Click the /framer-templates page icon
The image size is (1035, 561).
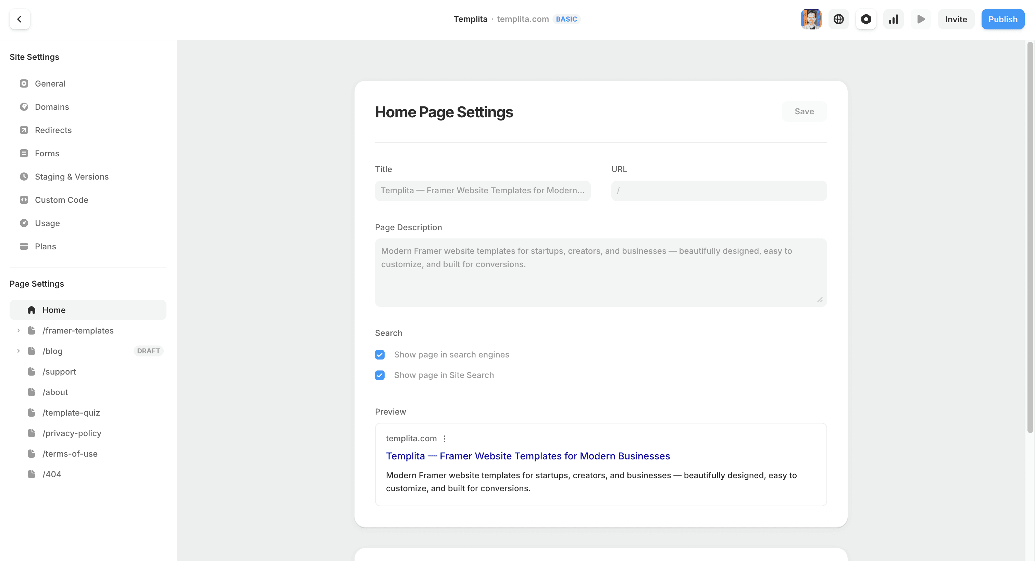pos(32,330)
